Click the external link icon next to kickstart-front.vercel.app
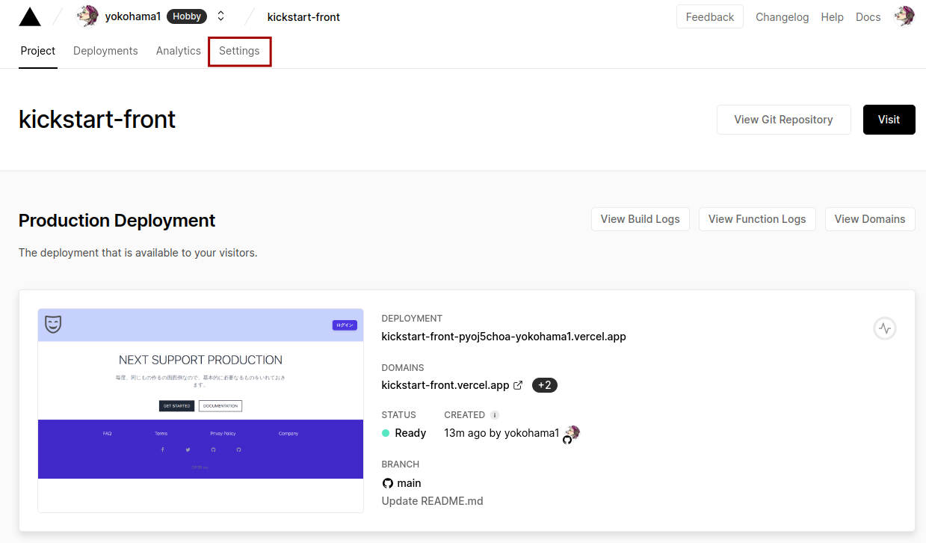Viewport: 926px width, 543px height. (x=519, y=385)
